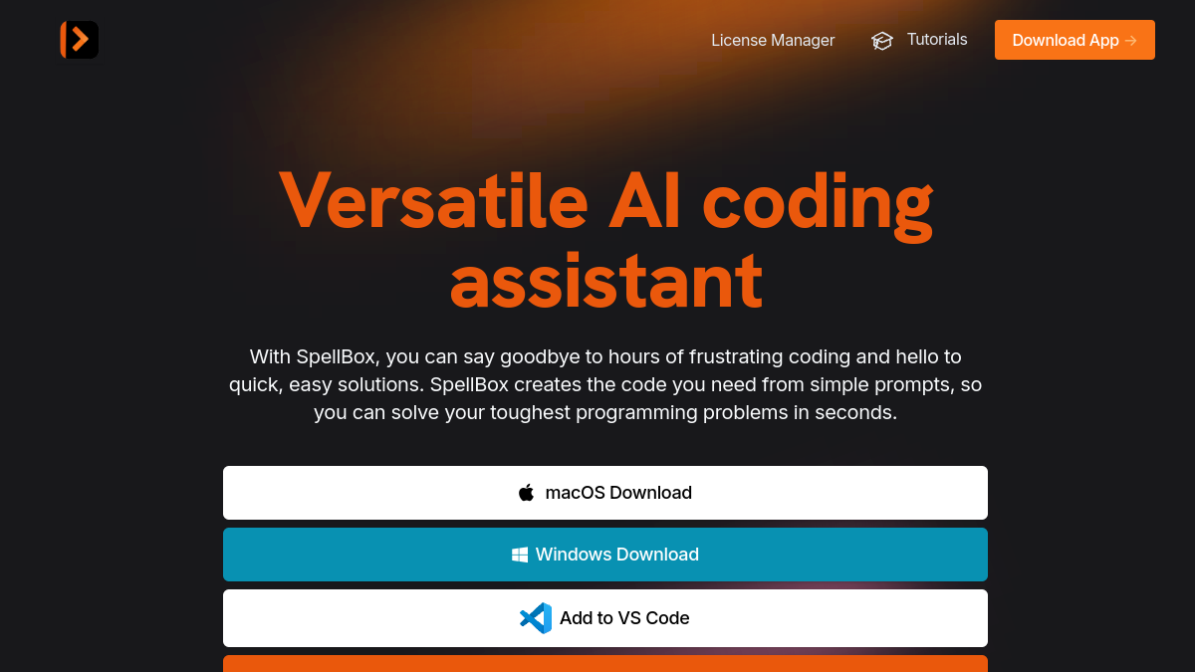Click the 'macOS Download' label text
Viewport: 1195px width, 672px height.
click(x=618, y=493)
